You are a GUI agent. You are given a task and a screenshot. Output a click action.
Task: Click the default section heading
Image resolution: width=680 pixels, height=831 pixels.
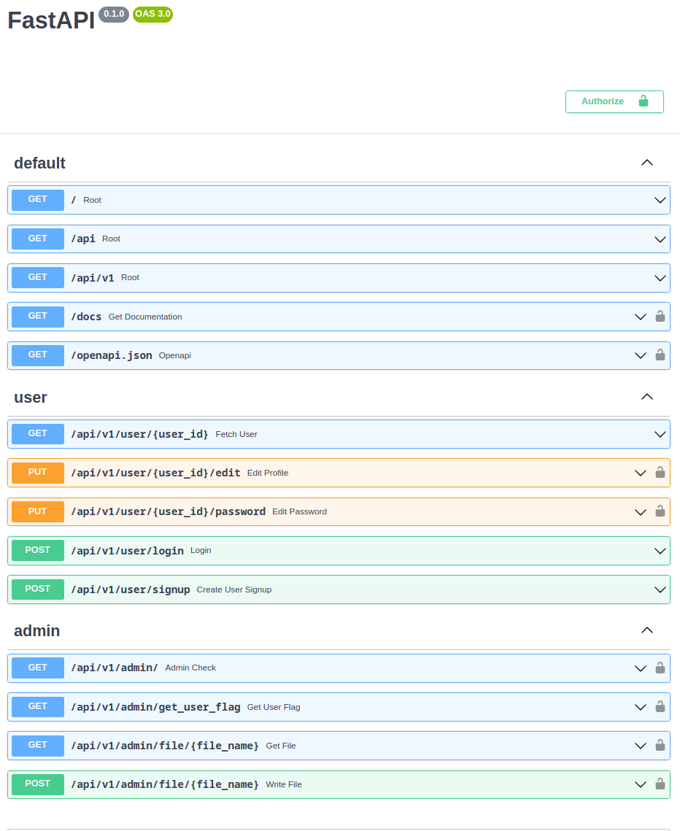coord(39,163)
